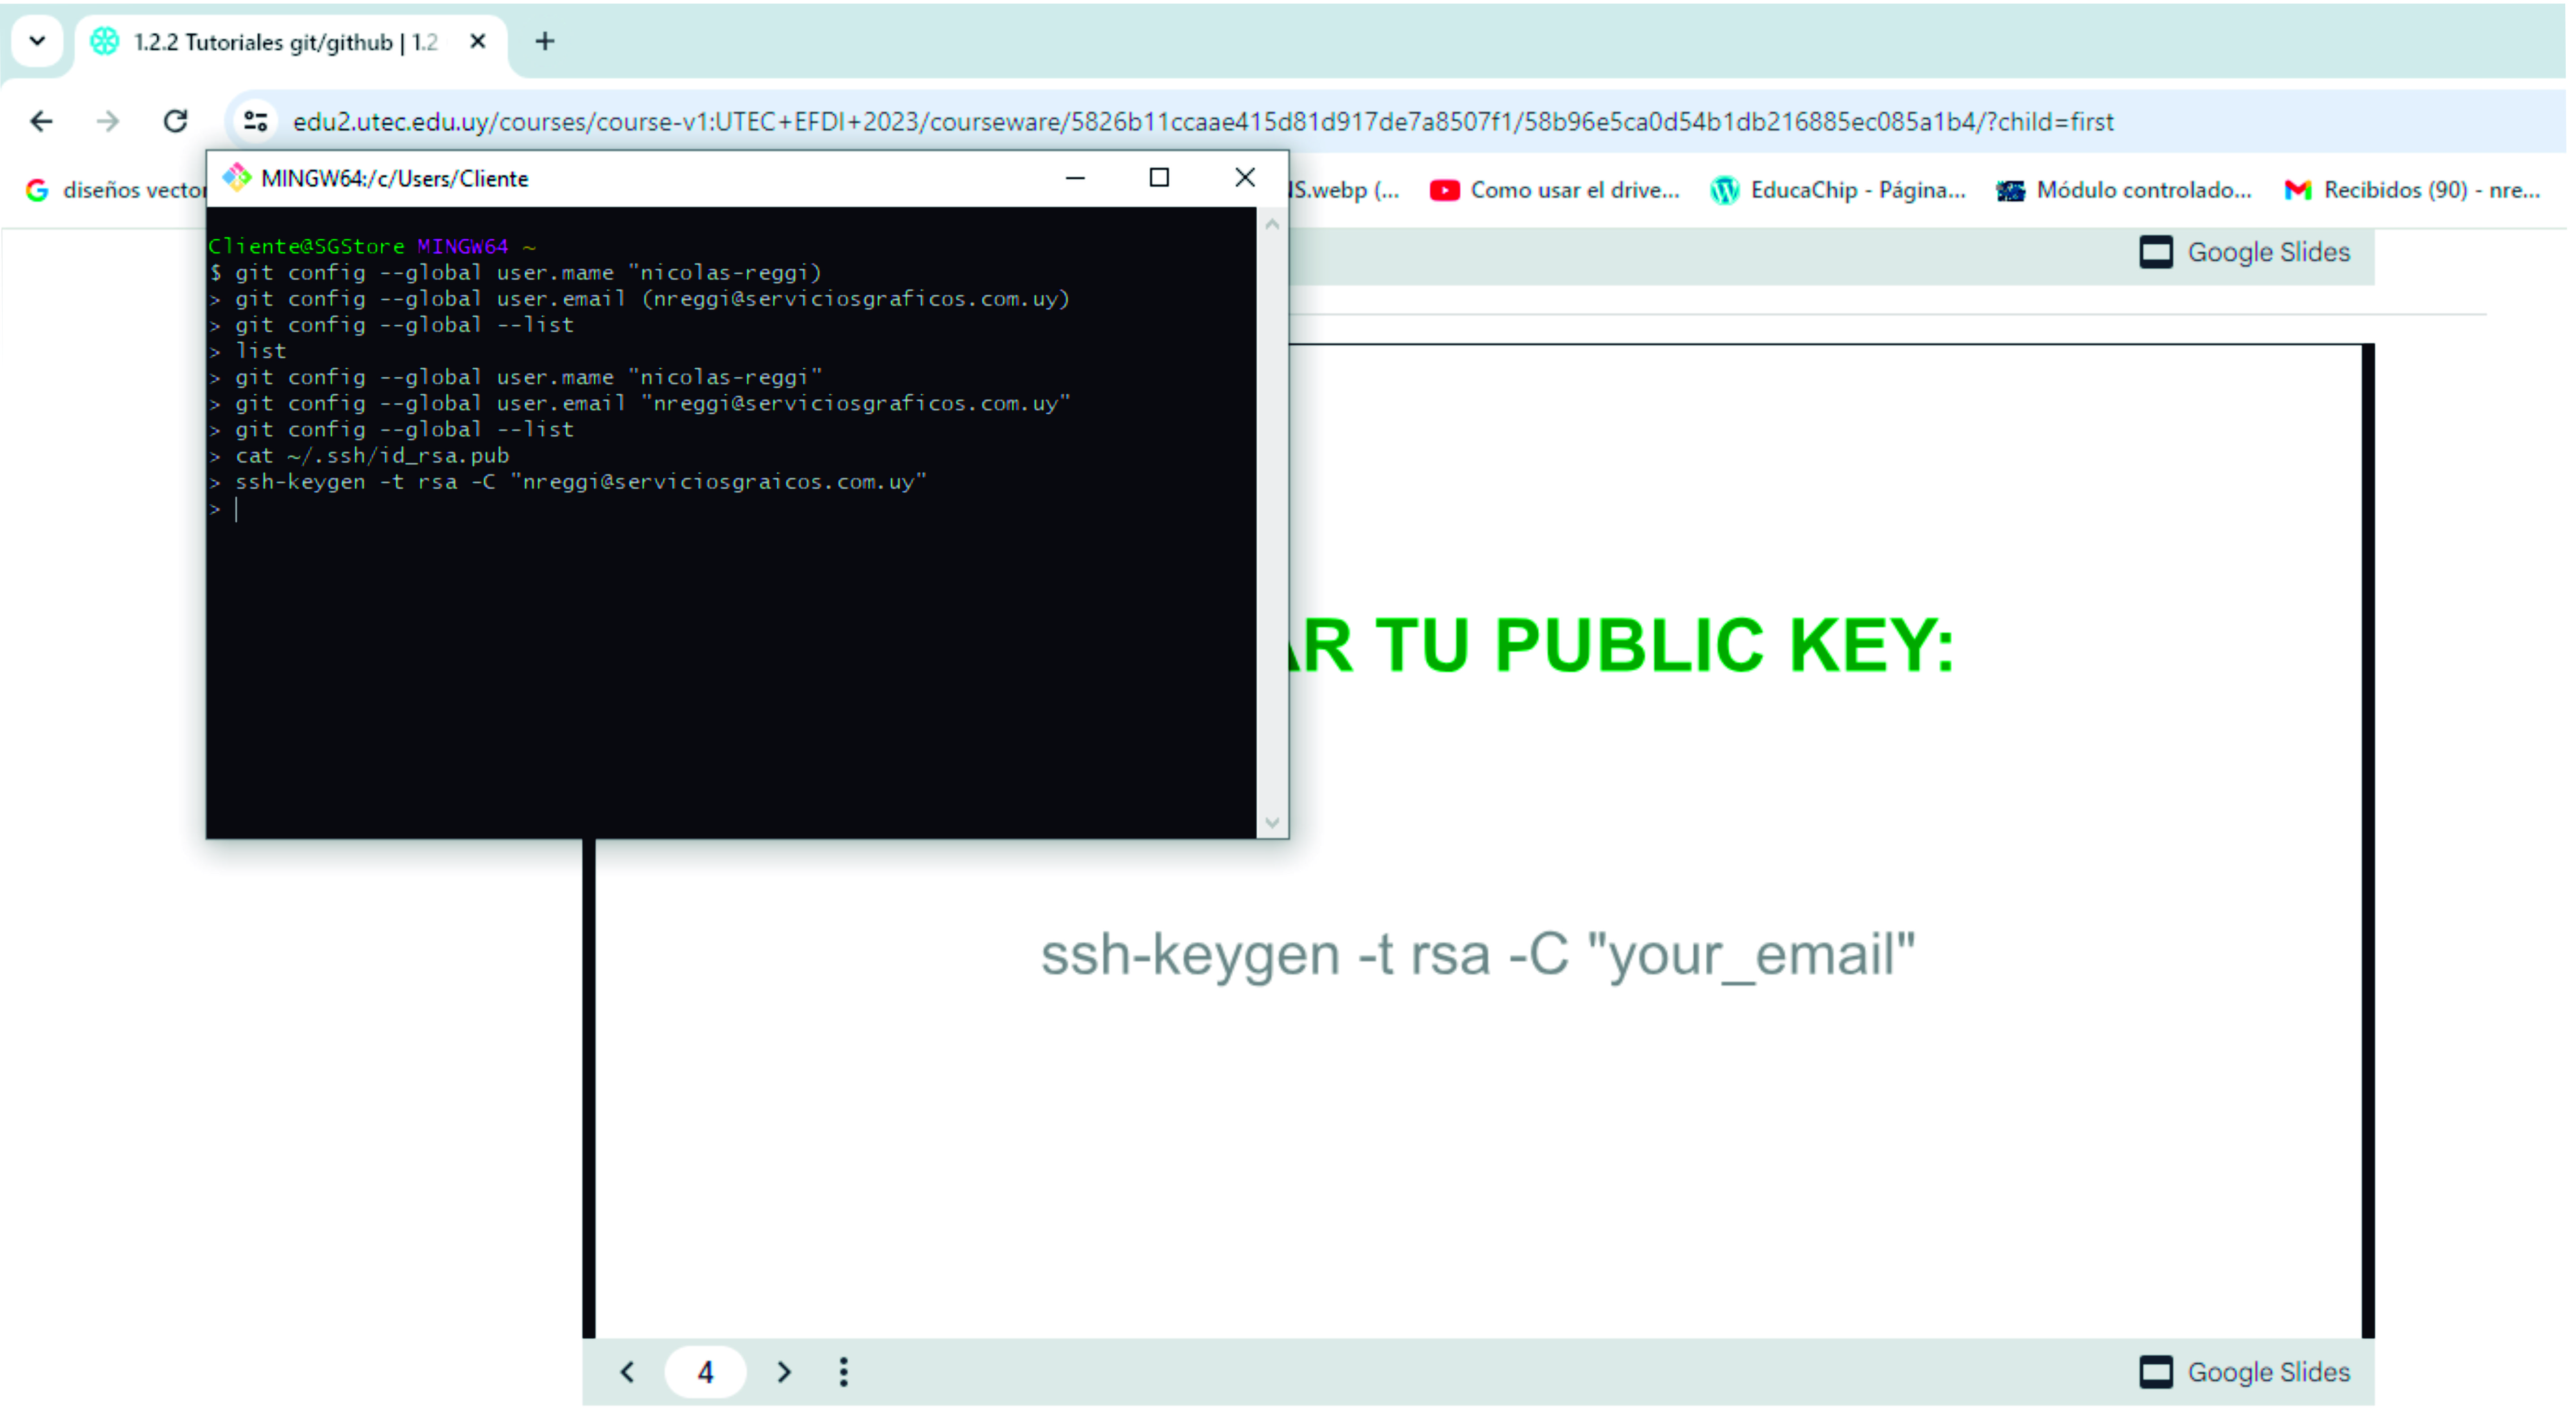Open the EducaChip - Página bookmark
2576x1423 pixels.
coord(1838,190)
